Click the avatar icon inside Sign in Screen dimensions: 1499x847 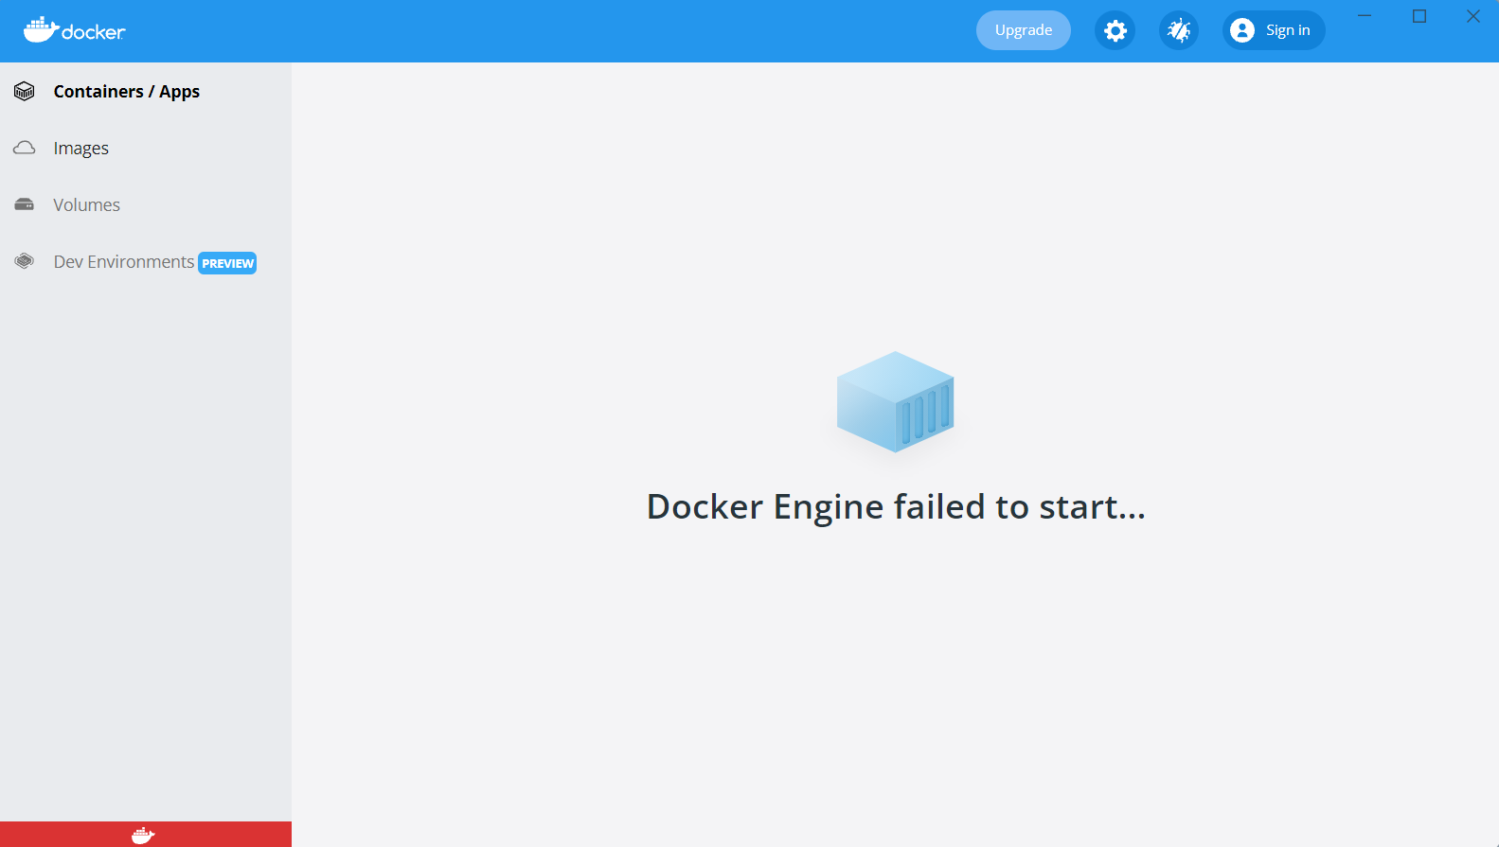coord(1241,29)
